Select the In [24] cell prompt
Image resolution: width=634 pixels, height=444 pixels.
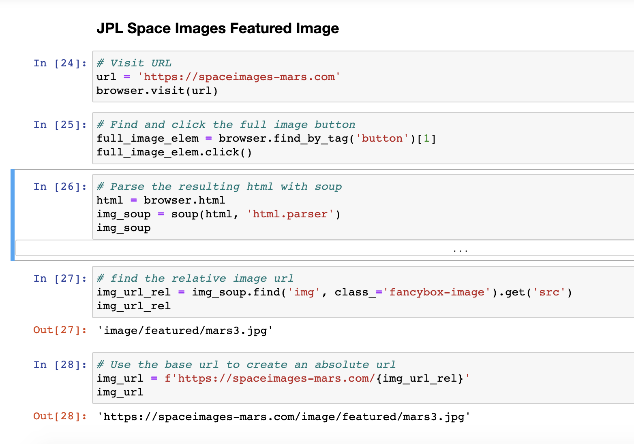pyautogui.click(x=60, y=63)
